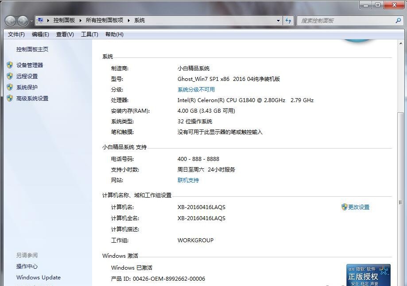407x286 pixels.
Task: Open the 查看(V) menu
Action: tap(65, 34)
